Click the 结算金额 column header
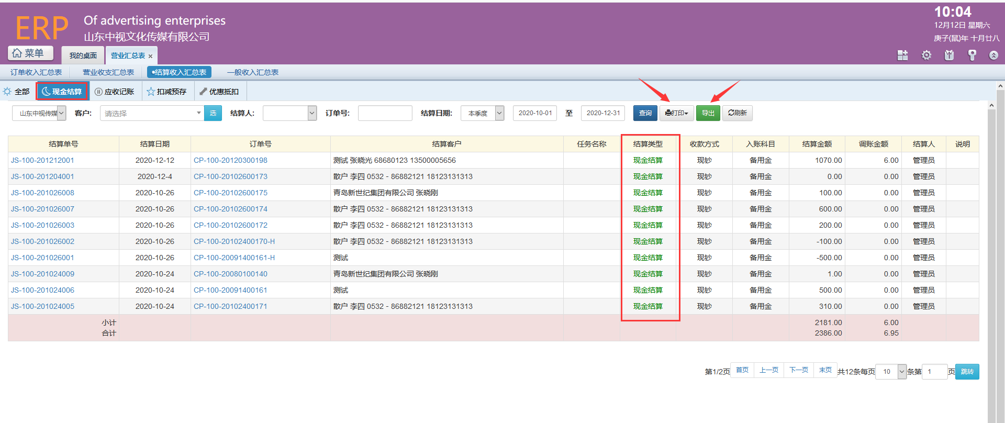1005x423 pixels. [817, 144]
